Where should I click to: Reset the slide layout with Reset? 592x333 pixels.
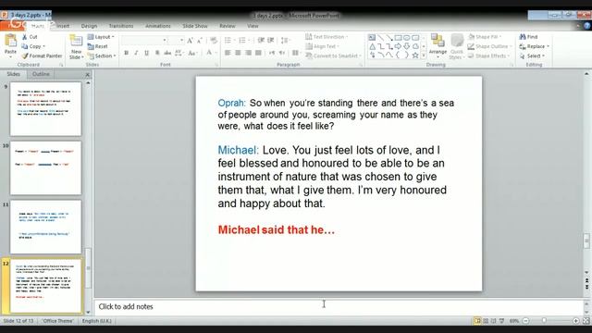coord(98,46)
